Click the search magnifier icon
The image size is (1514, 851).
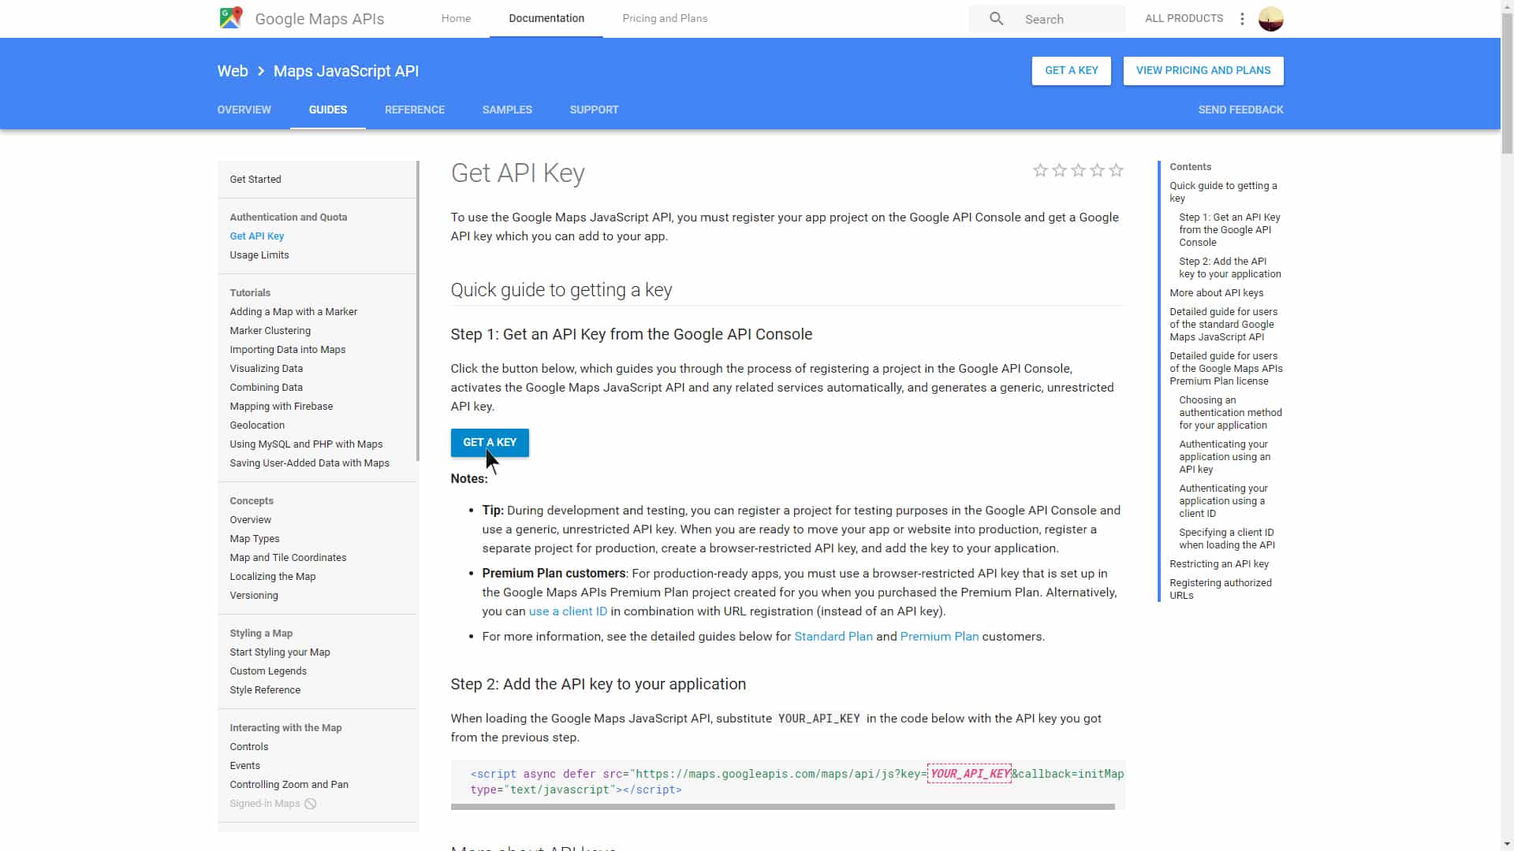tap(997, 18)
